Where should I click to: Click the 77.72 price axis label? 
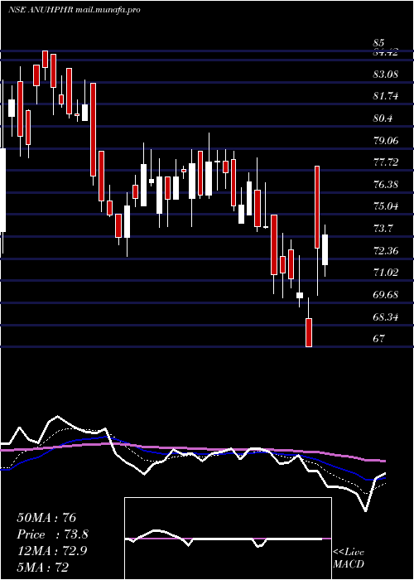(x=386, y=162)
